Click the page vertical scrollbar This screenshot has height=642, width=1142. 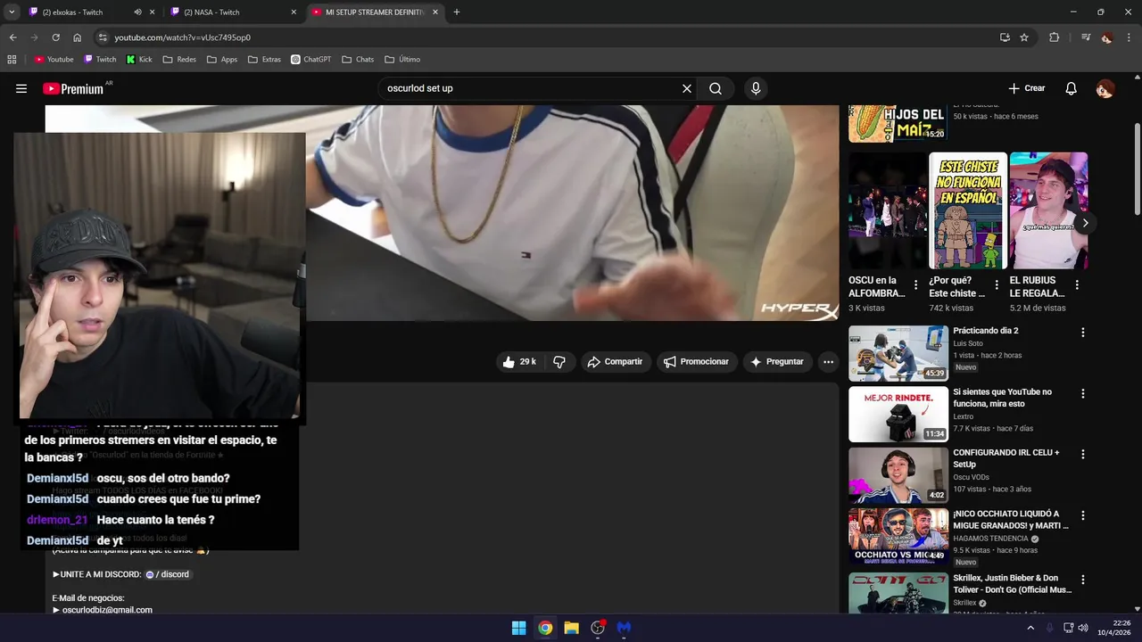pyautogui.click(x=1137, y=169)
